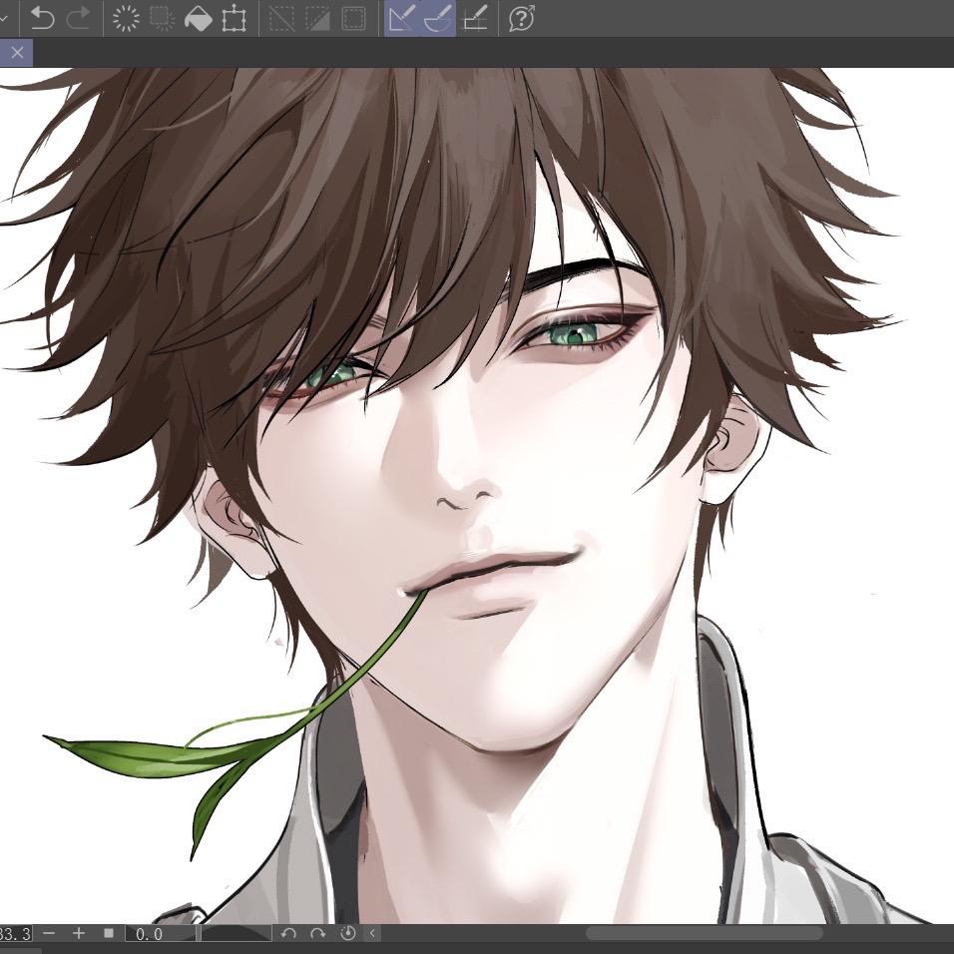Open Clip Studio Paint Support help
954x954 pixels.
tap(522, 18)
